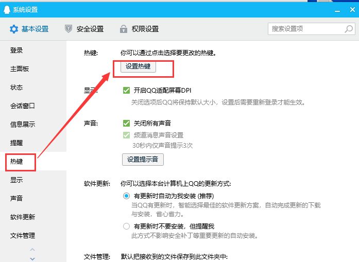Click the text 30秒内仅声音提示3次

163,146
